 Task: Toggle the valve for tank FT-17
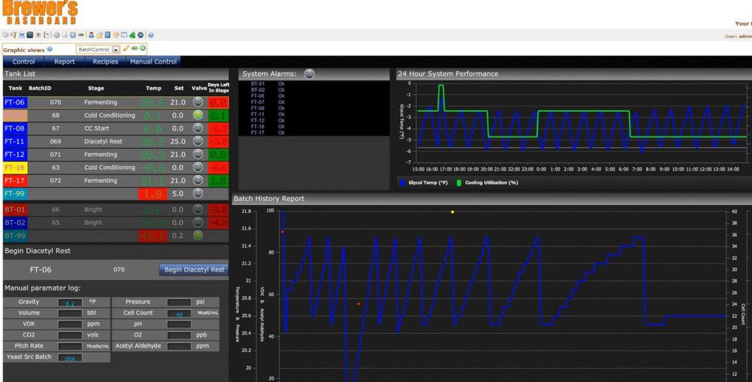coord(198,180)
